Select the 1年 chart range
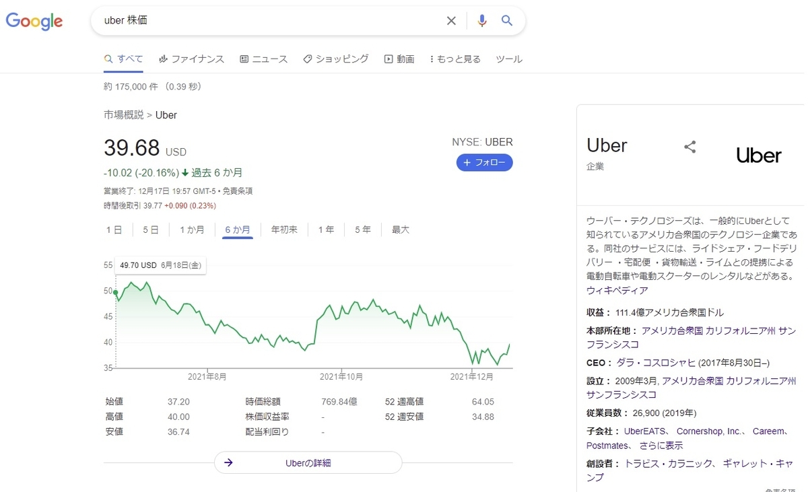 click(326, 230)
